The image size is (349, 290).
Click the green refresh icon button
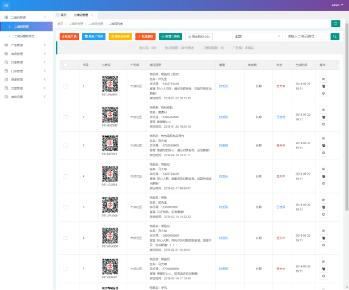335,24
